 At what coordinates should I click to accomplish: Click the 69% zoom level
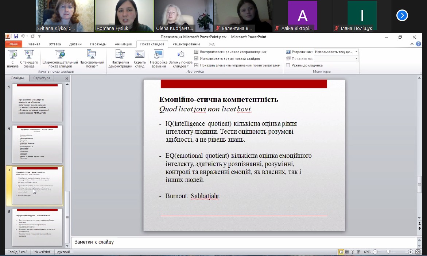(367, 252)
